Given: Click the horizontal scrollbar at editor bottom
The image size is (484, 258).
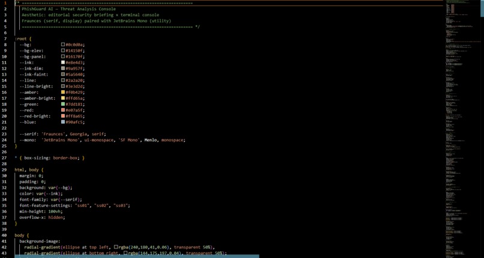Looking at the screenshot, I should coord(137,256).
